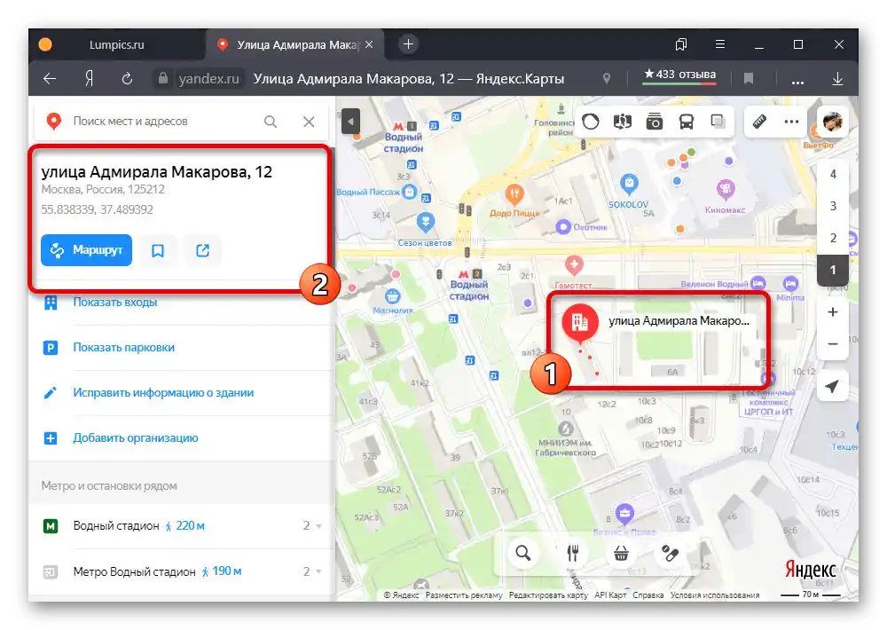Click Гемотест medical marker

(574, 265)
